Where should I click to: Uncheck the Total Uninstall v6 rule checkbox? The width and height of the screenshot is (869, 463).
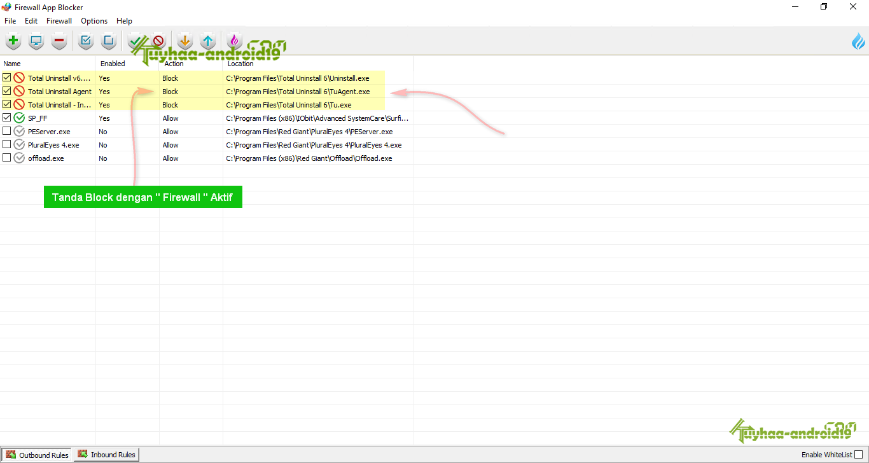point(6,78)
